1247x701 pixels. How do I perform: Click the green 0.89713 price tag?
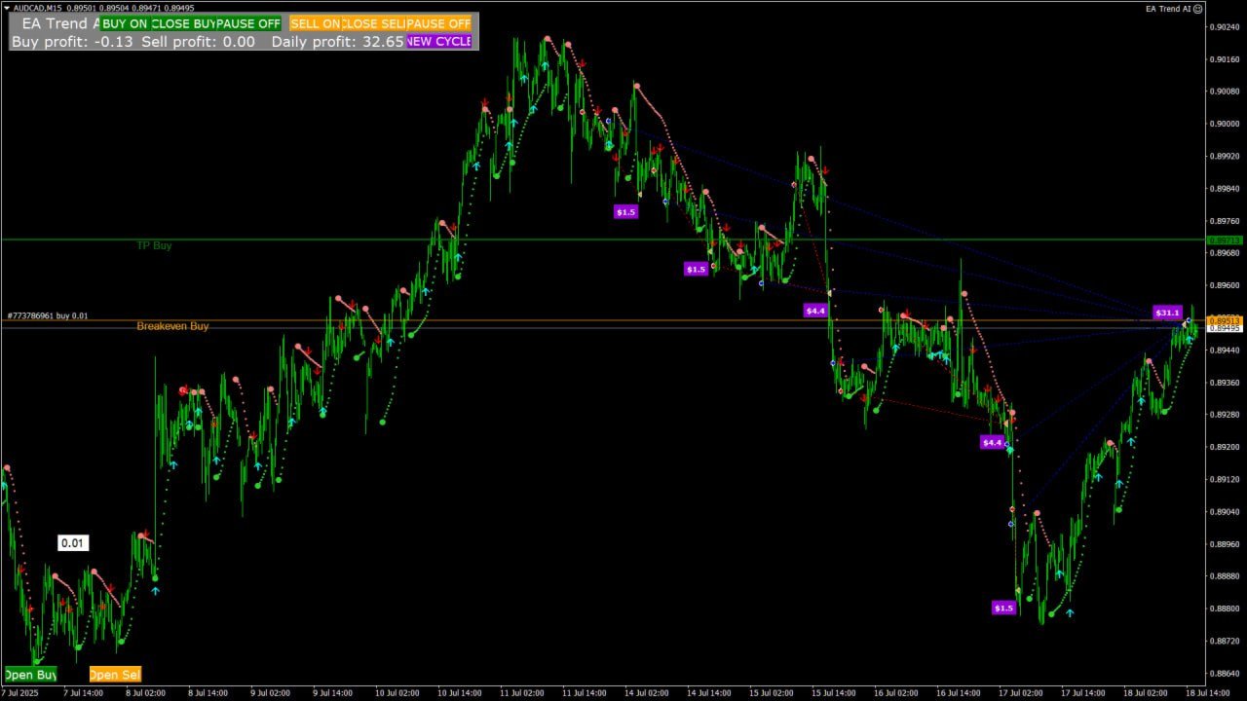tap(1225, 240)
